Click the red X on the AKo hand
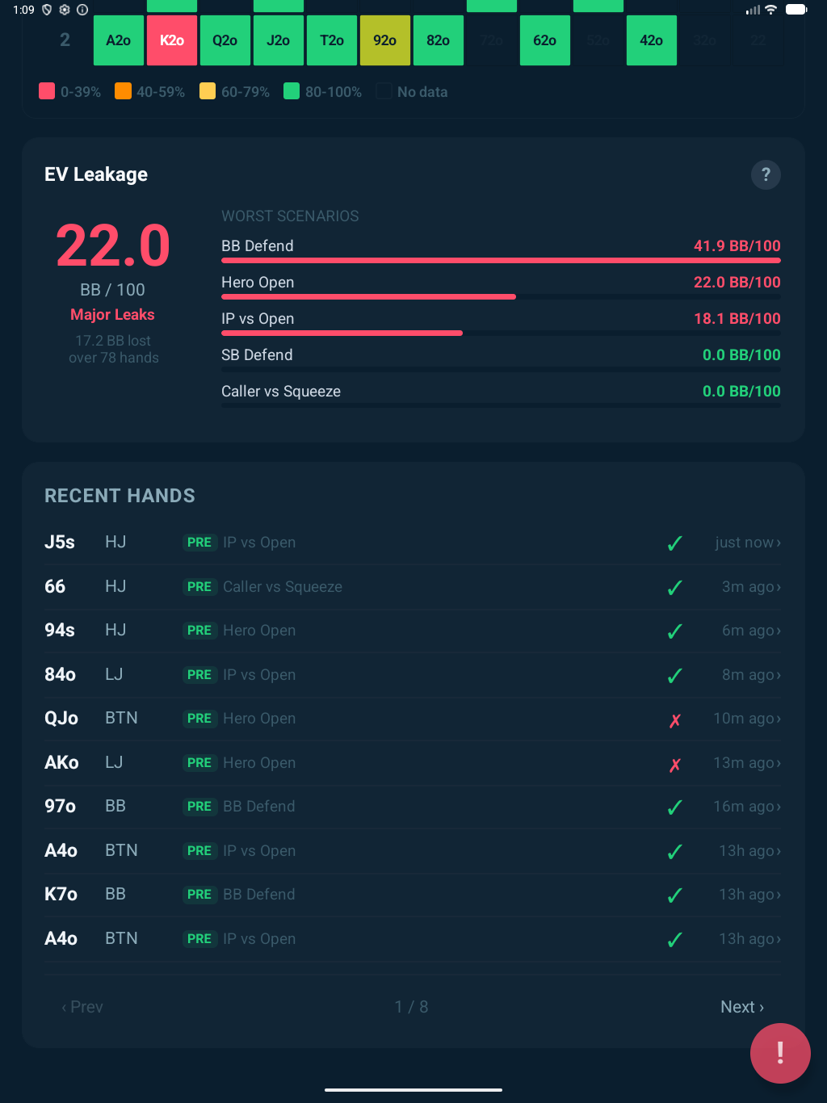Viewport: 827px width, 1103px height. [x=675, y=764]
